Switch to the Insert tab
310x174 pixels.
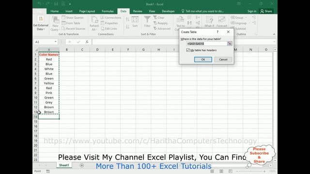point(69,11)
